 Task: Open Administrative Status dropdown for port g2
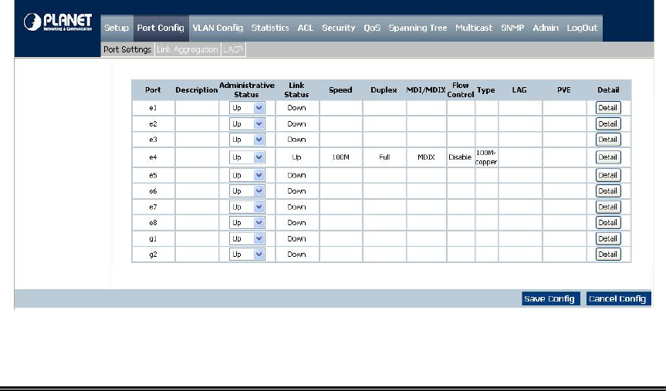(x=247, y=254)
